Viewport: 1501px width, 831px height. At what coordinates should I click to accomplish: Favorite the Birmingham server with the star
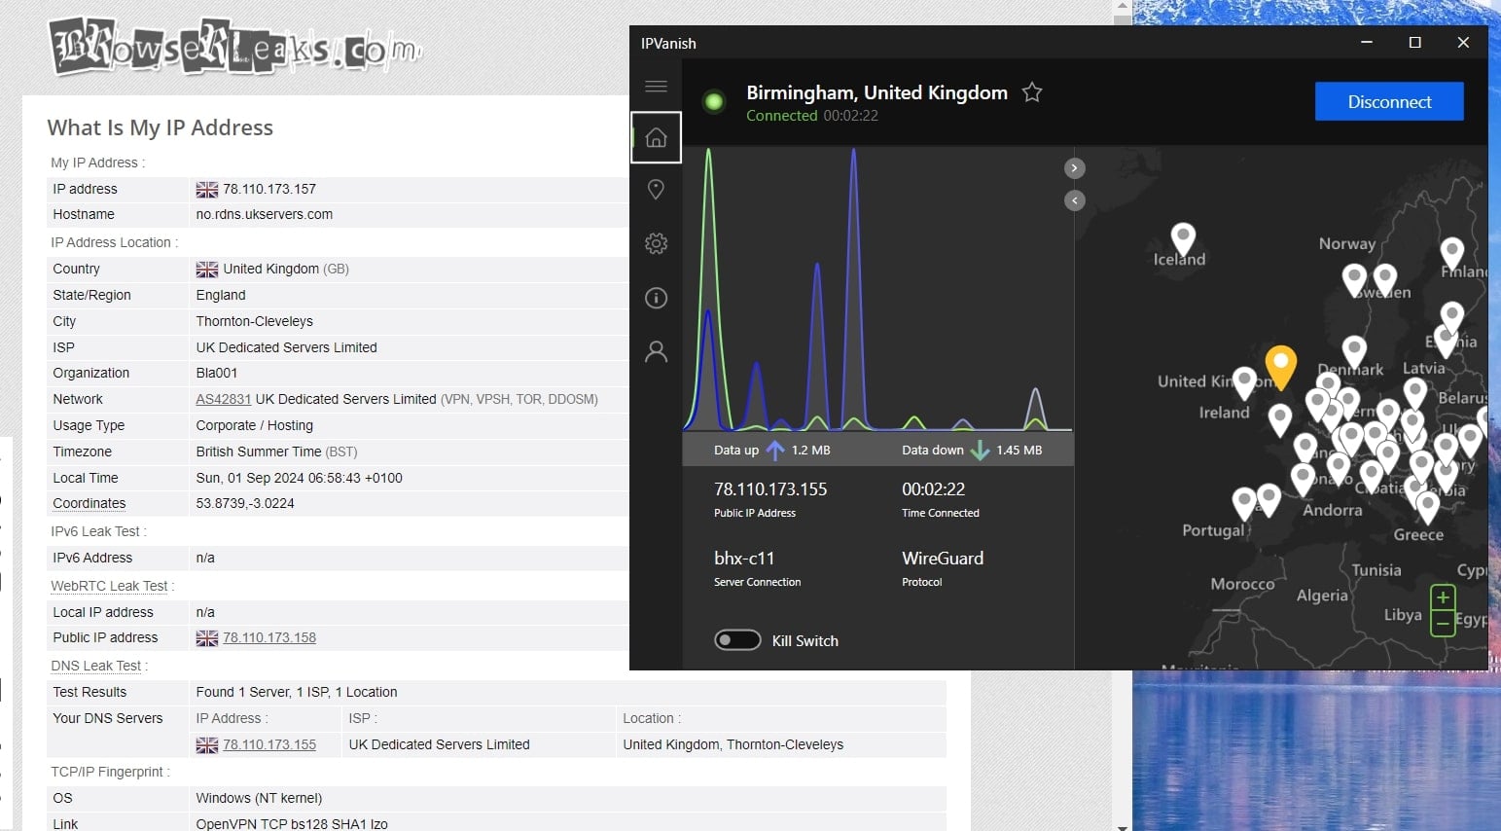[1031, 92]
